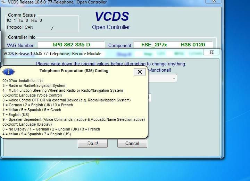Open the dropdown in Recode Module dialog
This screenshot has width=250, height=181.
pyautogui.click(x=174, y=78)
